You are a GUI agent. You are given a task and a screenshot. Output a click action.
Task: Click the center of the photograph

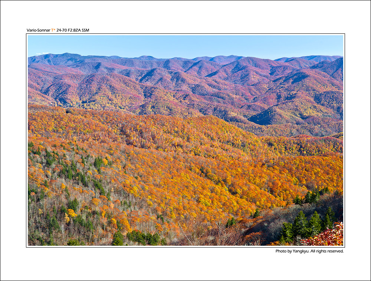tap(185, 141)
